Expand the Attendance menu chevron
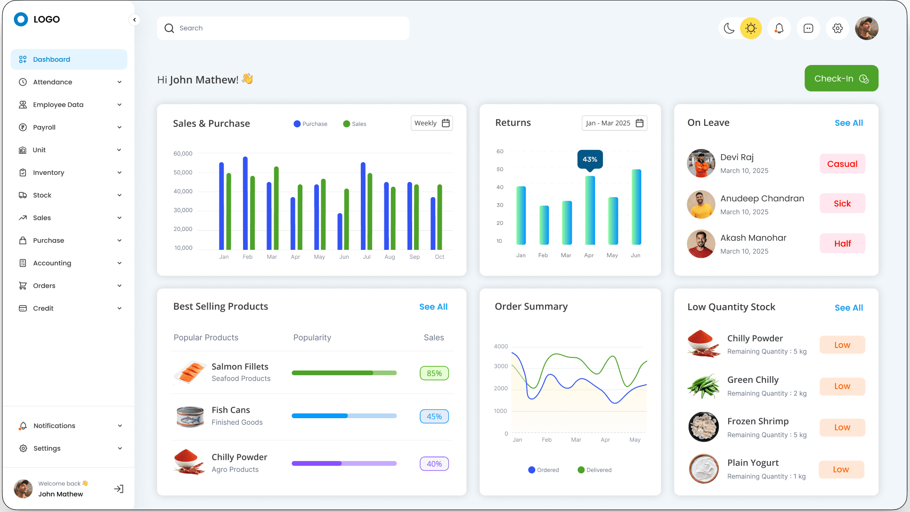910x512 pixels. pyautogui.click(x=120, y=82)
